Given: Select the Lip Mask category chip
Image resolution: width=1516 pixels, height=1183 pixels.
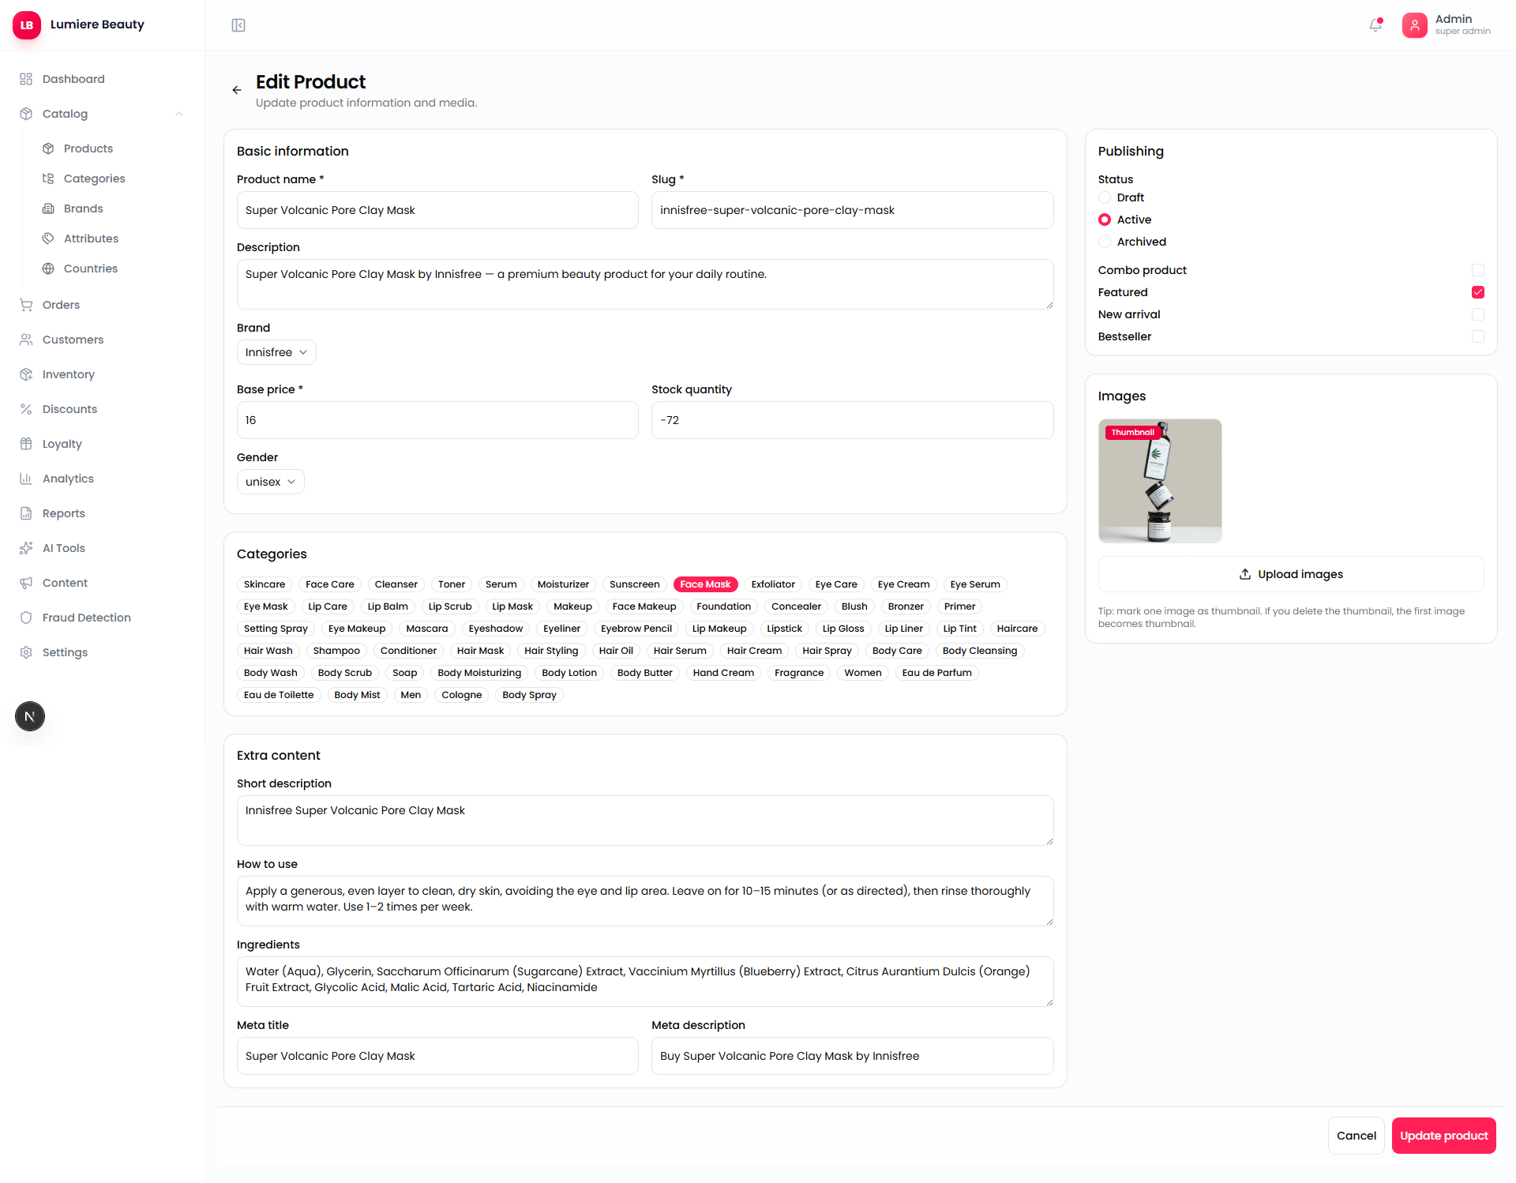Looking at the screenshot, I should coord(512,607).
